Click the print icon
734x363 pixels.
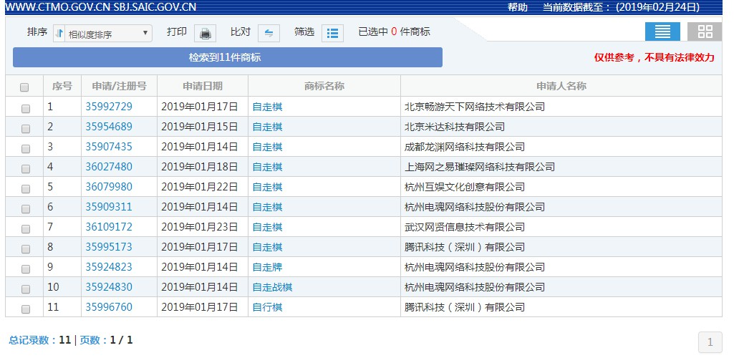pos(205,33)
